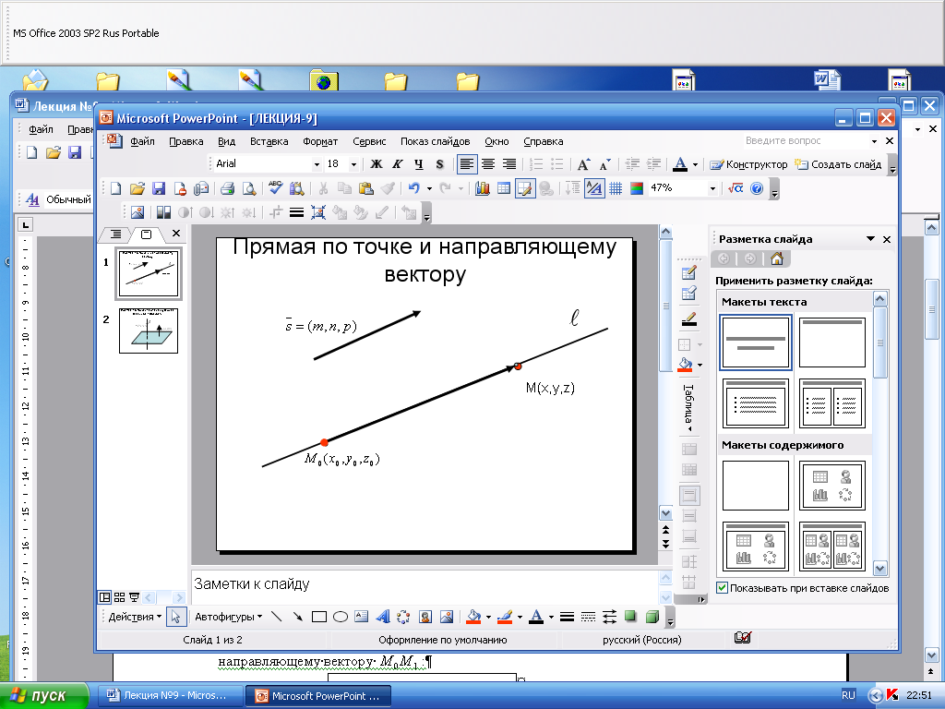
Task: Center-align text in formatting toolbar
Action: click(488, 164)
